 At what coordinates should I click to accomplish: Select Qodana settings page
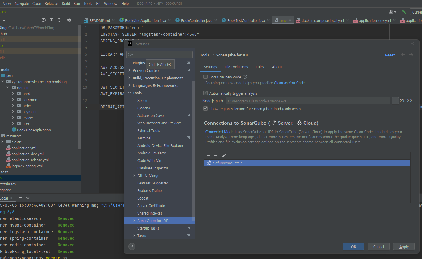point(144,108)
